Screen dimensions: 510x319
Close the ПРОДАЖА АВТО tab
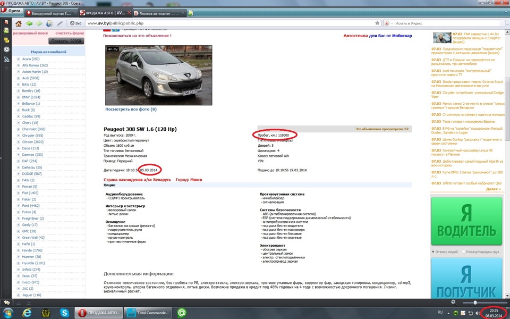tap(129, 13)
